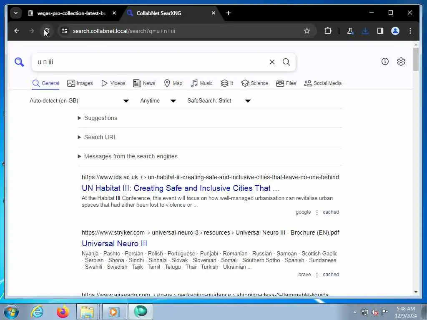The image size is (427, 320).
Task: Select the General search category
Action: pos(45,83)
